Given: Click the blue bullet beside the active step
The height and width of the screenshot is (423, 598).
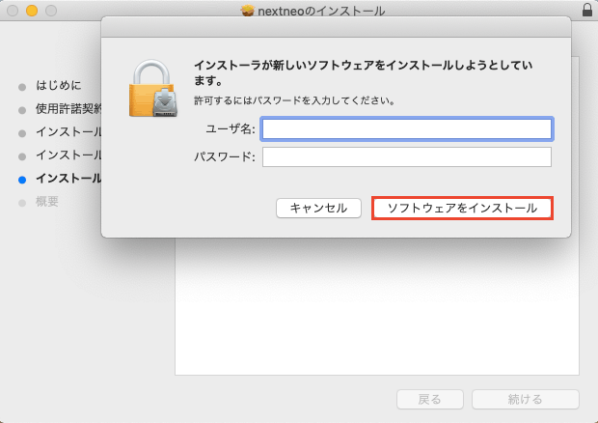Looking at the screenshot, I should [22, 179].
